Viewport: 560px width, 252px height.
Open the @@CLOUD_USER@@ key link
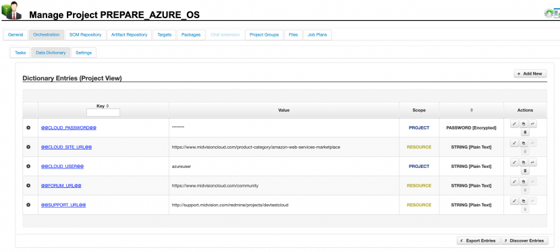coord(63,166)
